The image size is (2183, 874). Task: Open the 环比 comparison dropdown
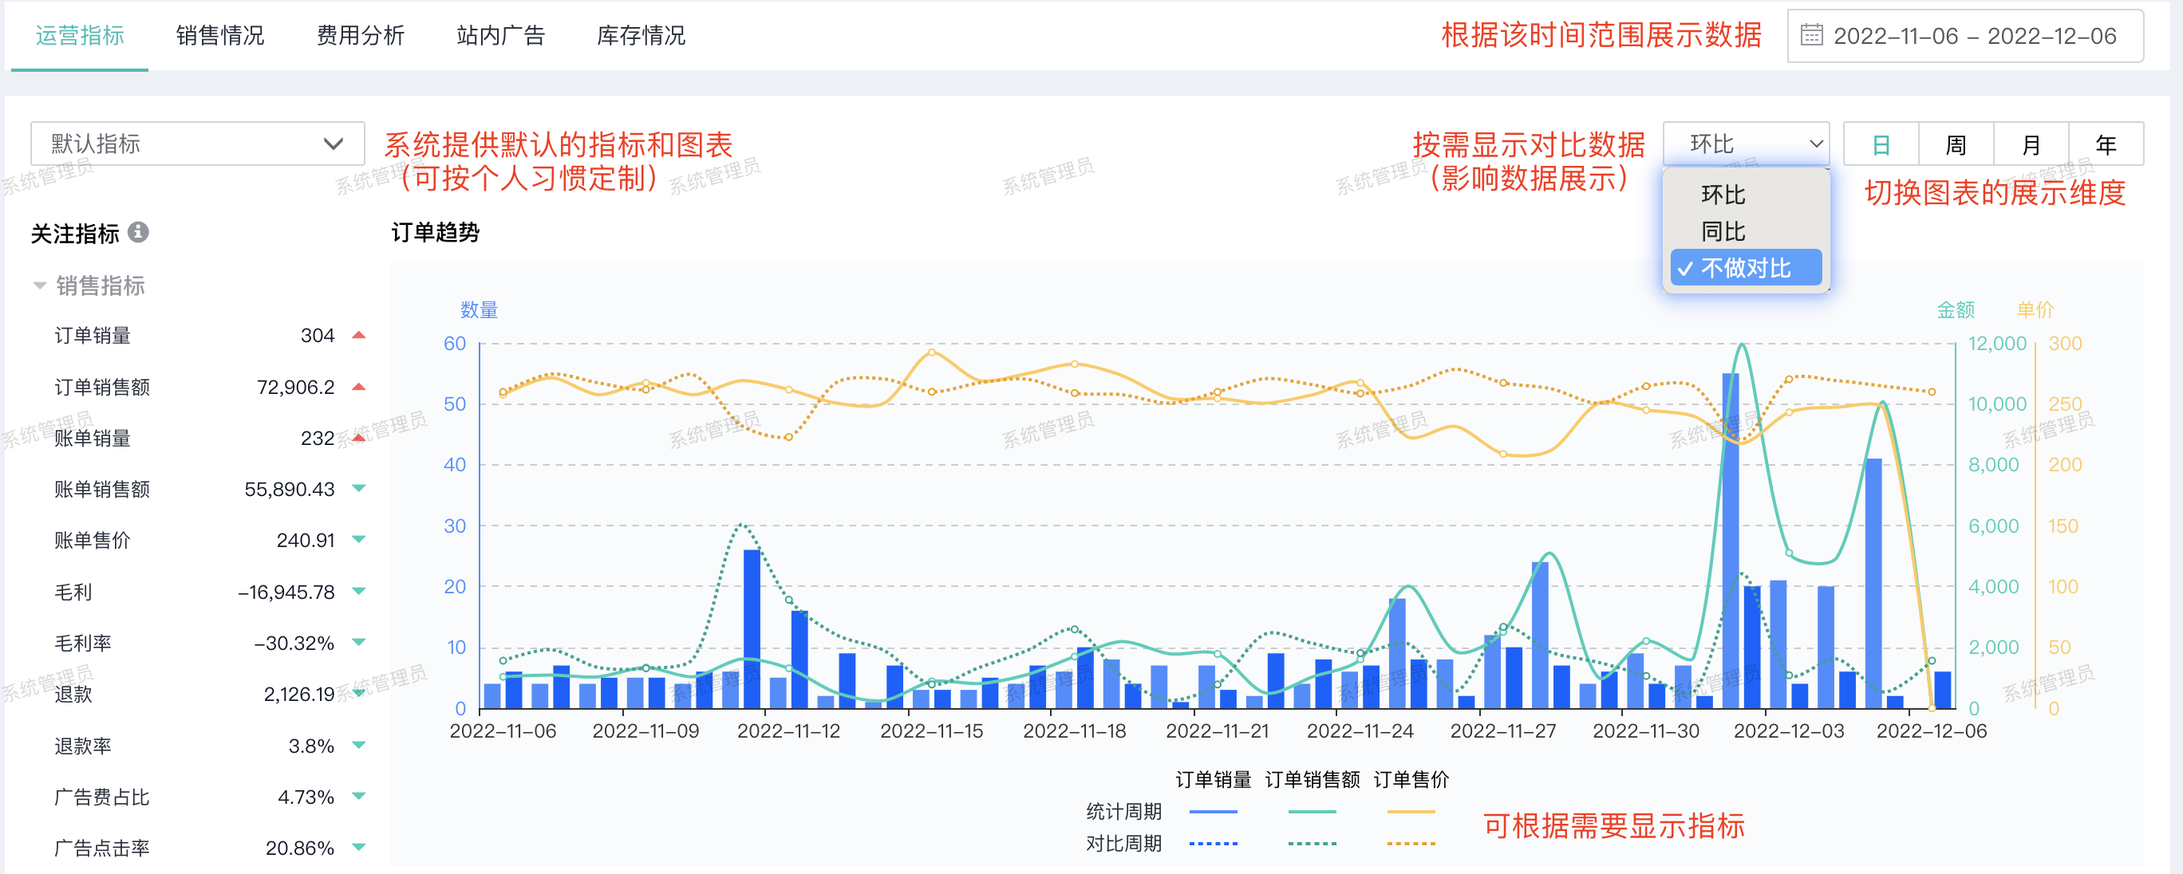1746,144
